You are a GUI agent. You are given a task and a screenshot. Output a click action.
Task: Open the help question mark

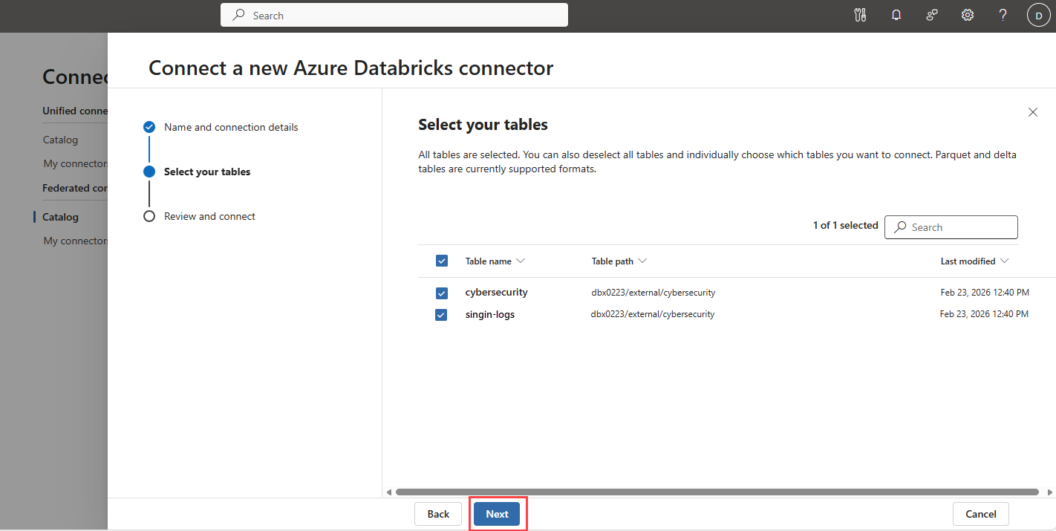point(1003,15)
